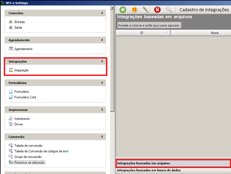Collapse the Impressoras section
This screenshot has height=174, width=231.
(102, 110)
